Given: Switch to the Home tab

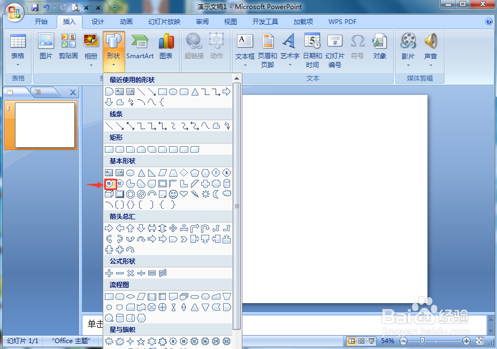Looking at the screenshot, I should click(x=41, y=21).
